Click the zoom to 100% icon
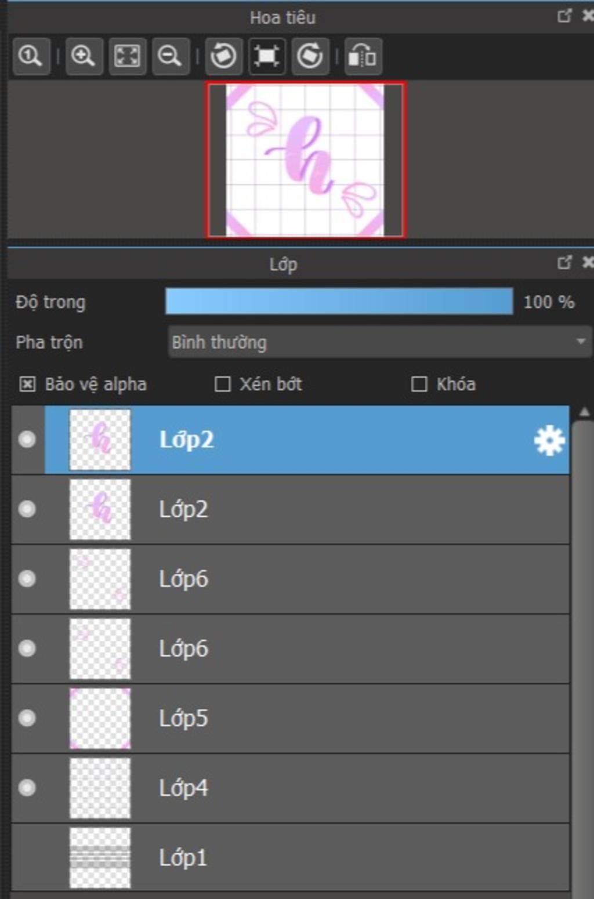Viewport: 594px width, 899px height. click(30, 56)
